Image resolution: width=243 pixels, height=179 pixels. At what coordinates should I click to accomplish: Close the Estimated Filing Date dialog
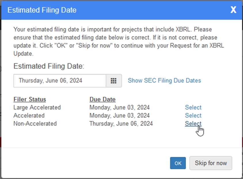click(233, 10)
